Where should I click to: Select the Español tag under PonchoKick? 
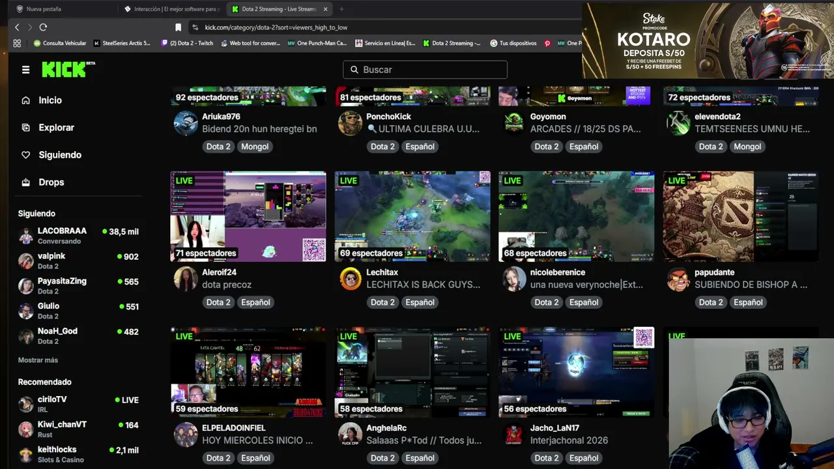[x=420, y=147]
